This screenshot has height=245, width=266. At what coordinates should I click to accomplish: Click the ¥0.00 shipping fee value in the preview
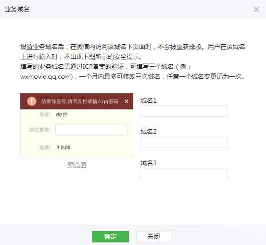click(64, 148)
